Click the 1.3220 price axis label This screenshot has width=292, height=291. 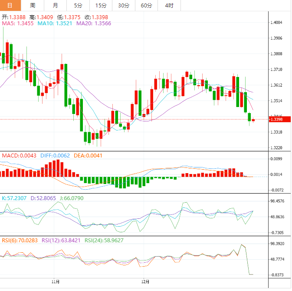tap(276, 148)
